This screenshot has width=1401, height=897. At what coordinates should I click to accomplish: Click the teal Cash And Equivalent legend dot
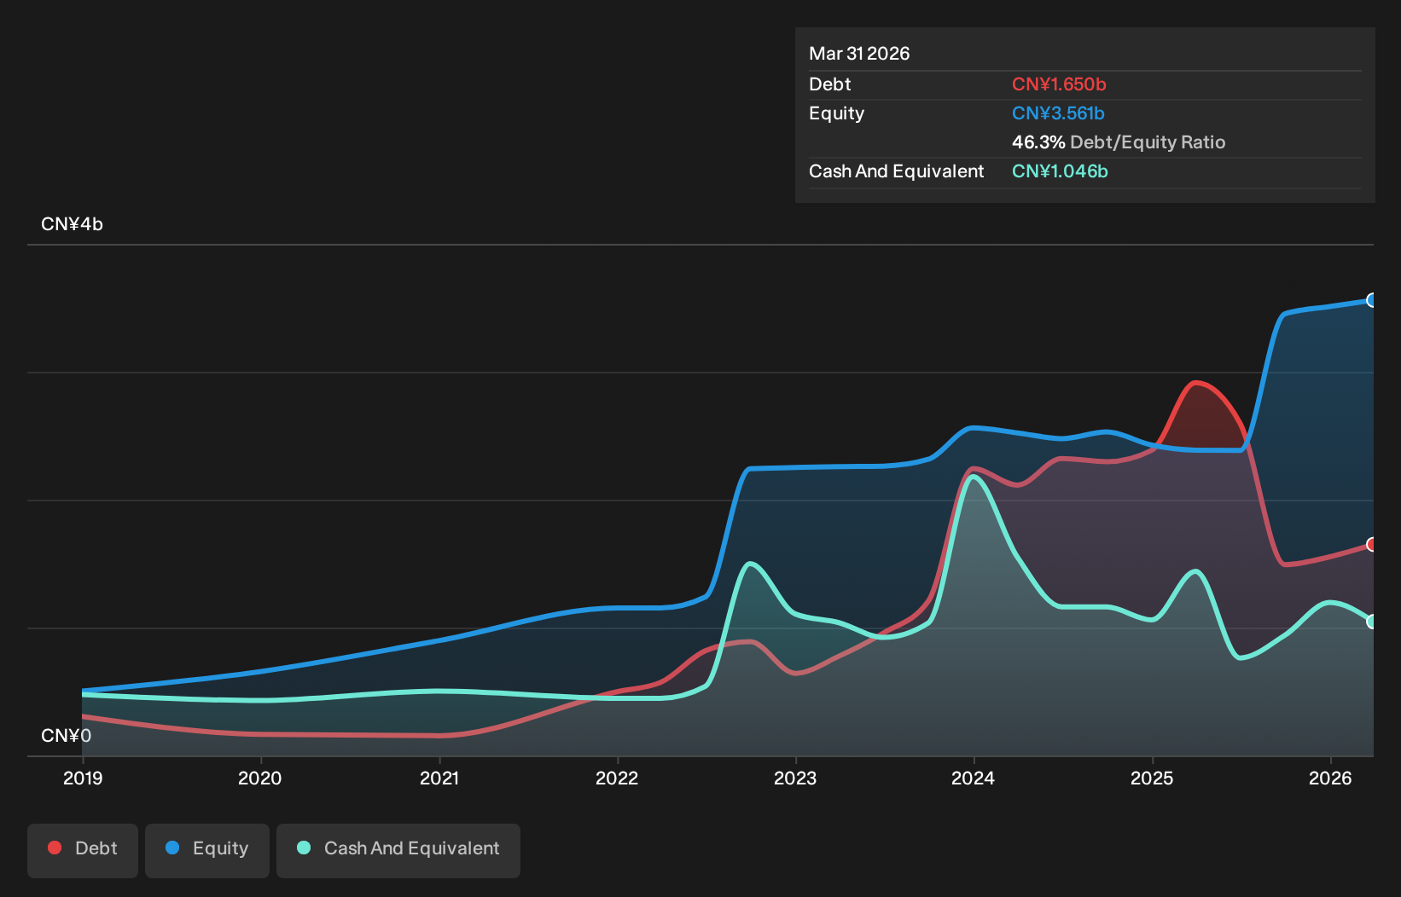coord(304,848)
